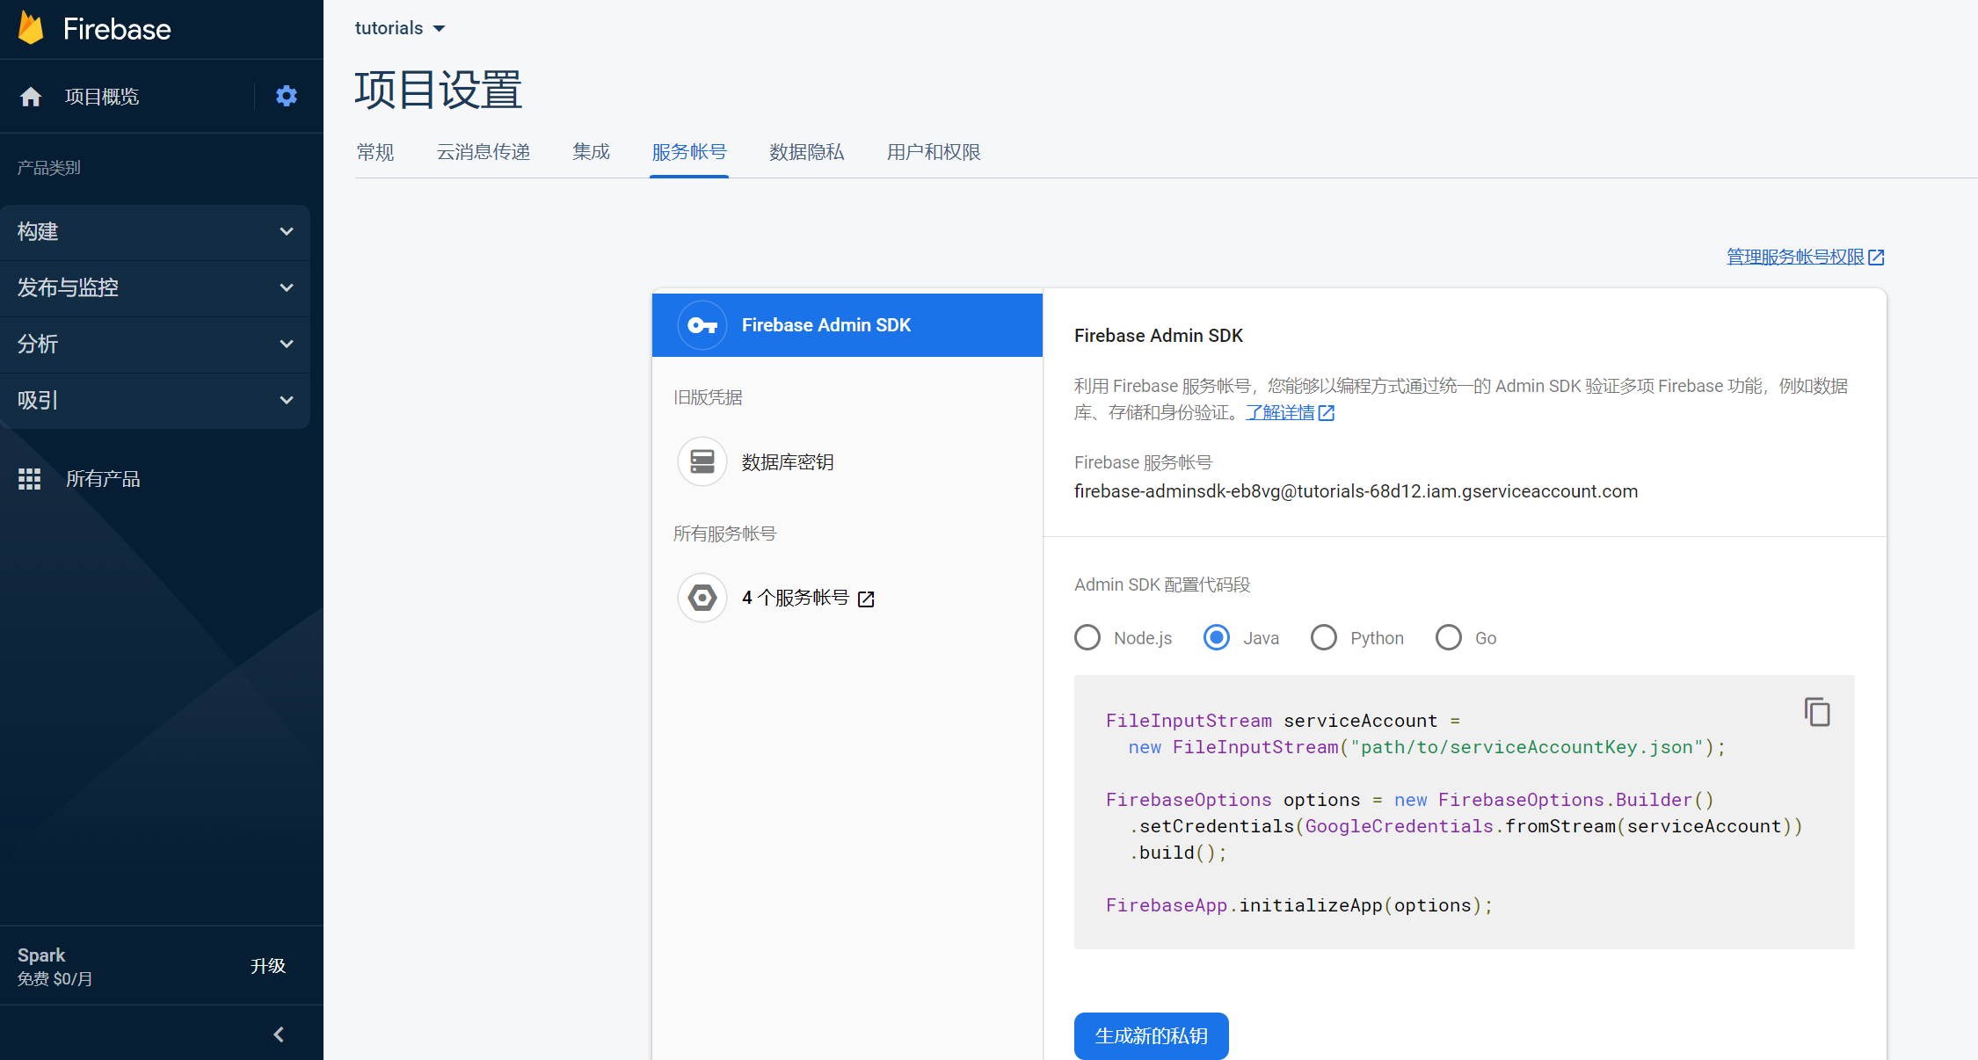The image size is (1978, 1060).
Task: Select 数据库密钥 under 旧版凭据
Action: (847, 461)
